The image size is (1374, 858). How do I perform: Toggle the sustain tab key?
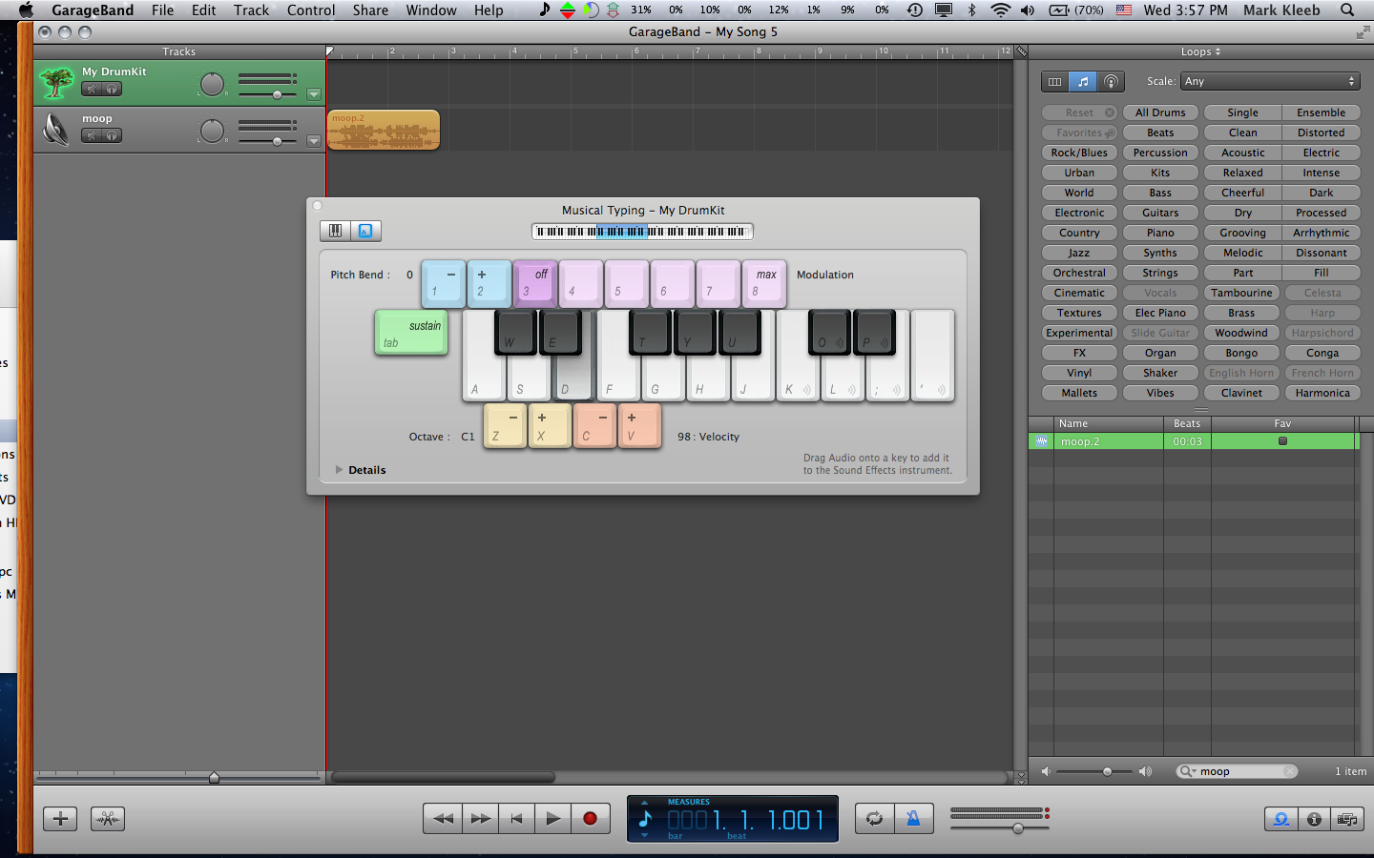[x=411, y=333]
